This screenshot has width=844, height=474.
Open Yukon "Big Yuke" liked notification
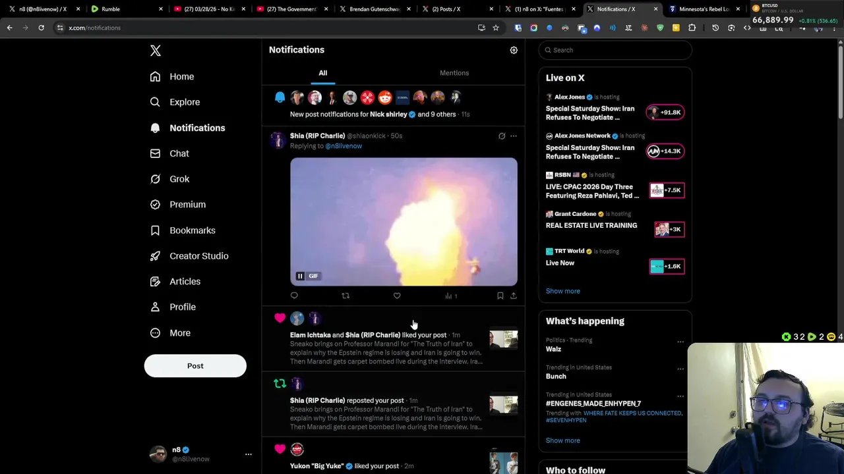click(394, 456)
